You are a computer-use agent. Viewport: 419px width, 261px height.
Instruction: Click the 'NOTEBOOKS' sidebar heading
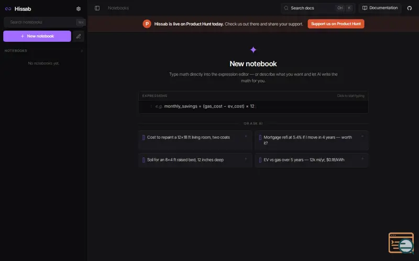click(x=16, y=51)
